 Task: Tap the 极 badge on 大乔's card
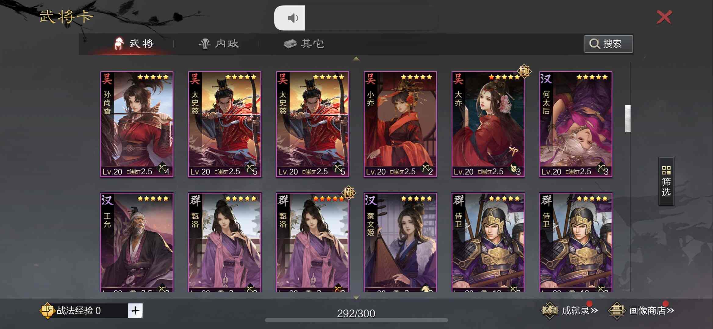pos(524,71)
